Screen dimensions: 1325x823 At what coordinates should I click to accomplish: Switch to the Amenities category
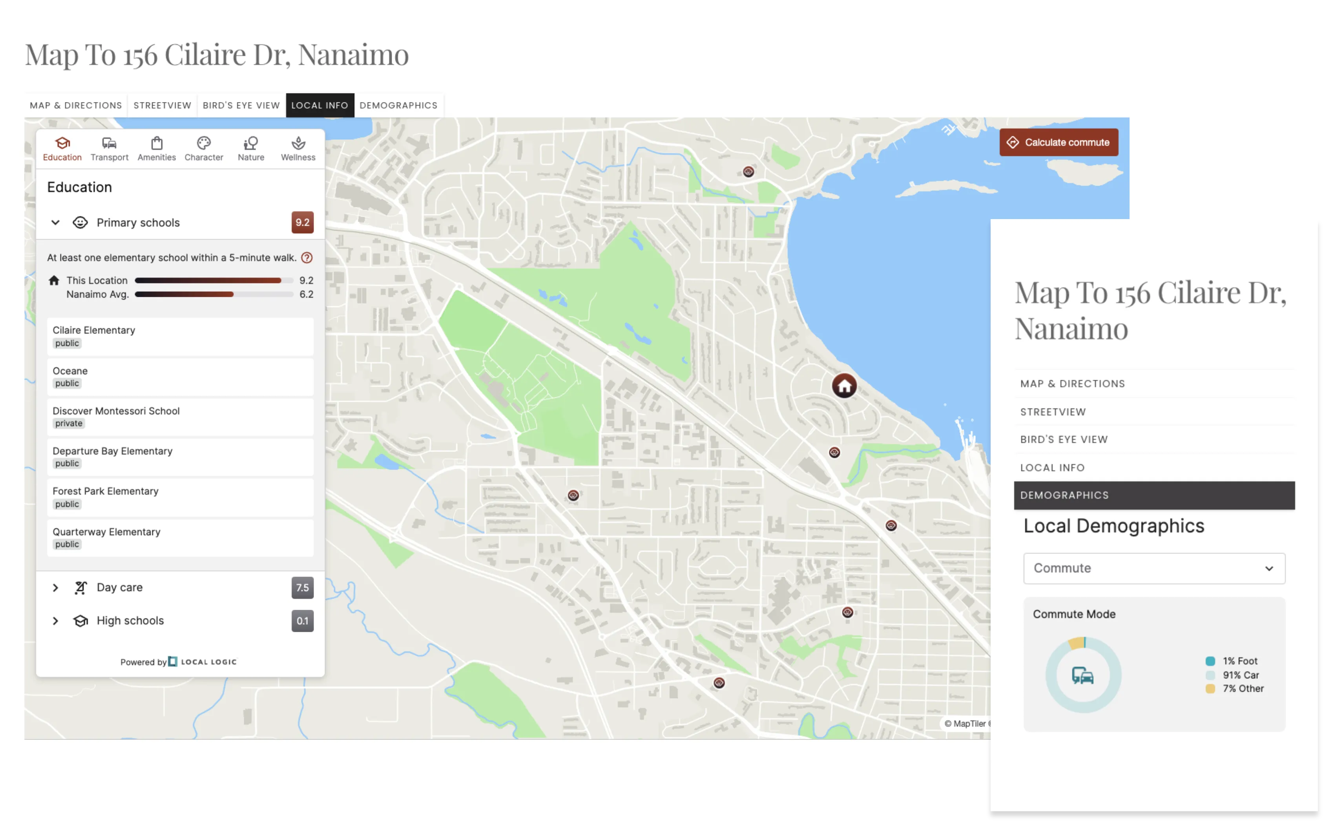click(x=156, y=148)
